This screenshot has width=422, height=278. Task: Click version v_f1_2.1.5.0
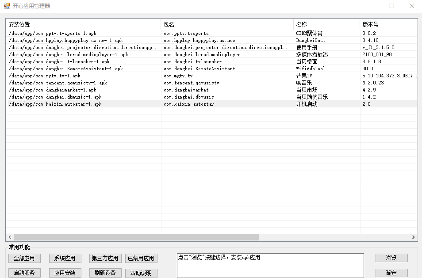(378, 47)
